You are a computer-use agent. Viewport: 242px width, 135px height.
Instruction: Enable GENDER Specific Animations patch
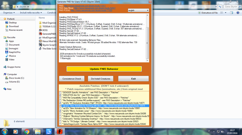[60, 92]
